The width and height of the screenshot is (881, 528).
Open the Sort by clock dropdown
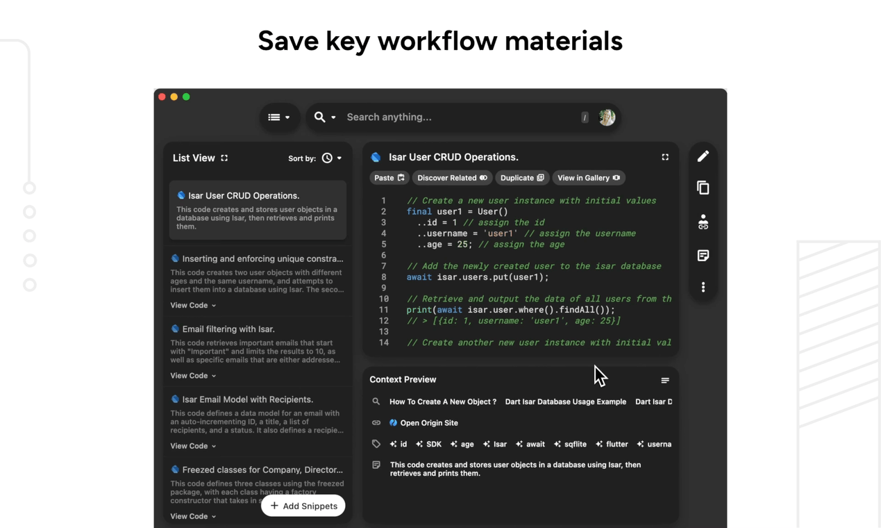point(332,158)
